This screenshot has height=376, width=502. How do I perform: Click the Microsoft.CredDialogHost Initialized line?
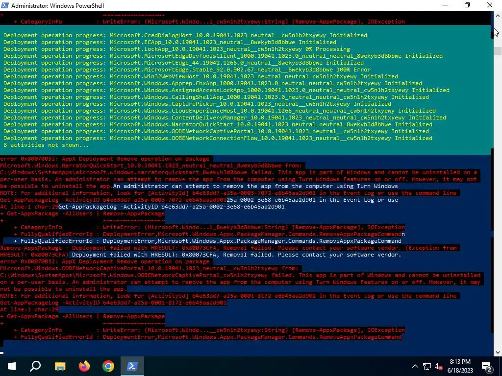pyautogui.click(x=185, y=35)
